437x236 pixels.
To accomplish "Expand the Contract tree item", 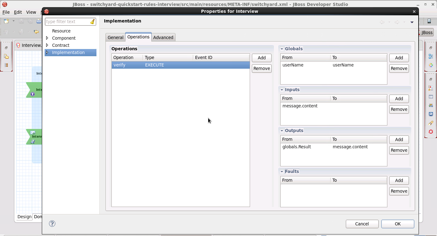I will 47,45.
